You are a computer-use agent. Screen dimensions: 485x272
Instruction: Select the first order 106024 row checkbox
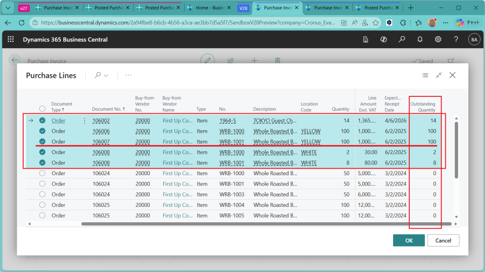click(42, 173)
